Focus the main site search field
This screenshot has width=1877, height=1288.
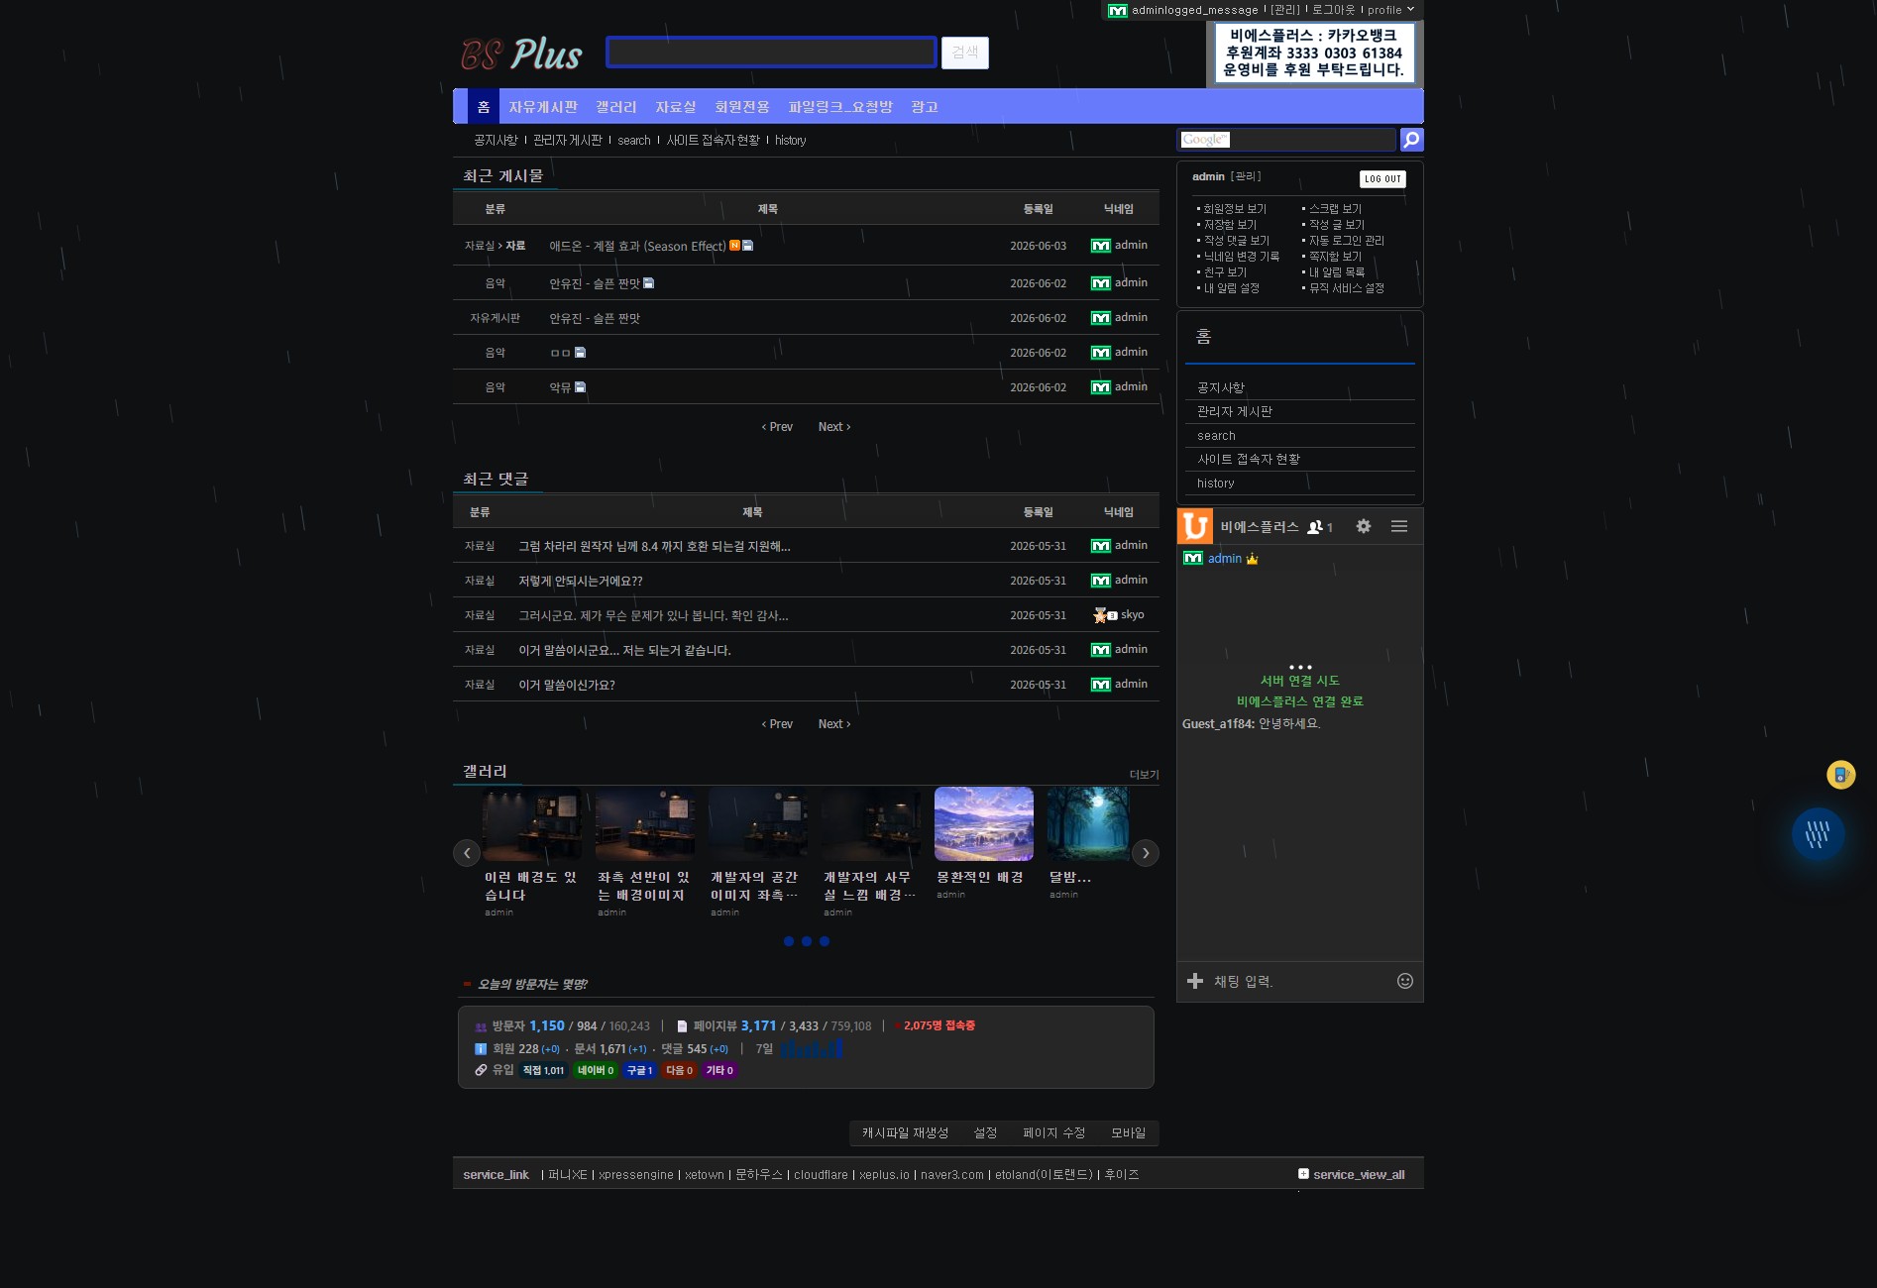pos(771,53)
